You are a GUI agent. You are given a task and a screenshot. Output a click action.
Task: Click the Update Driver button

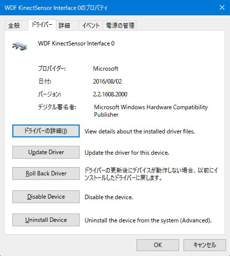[x=46, y=152]
